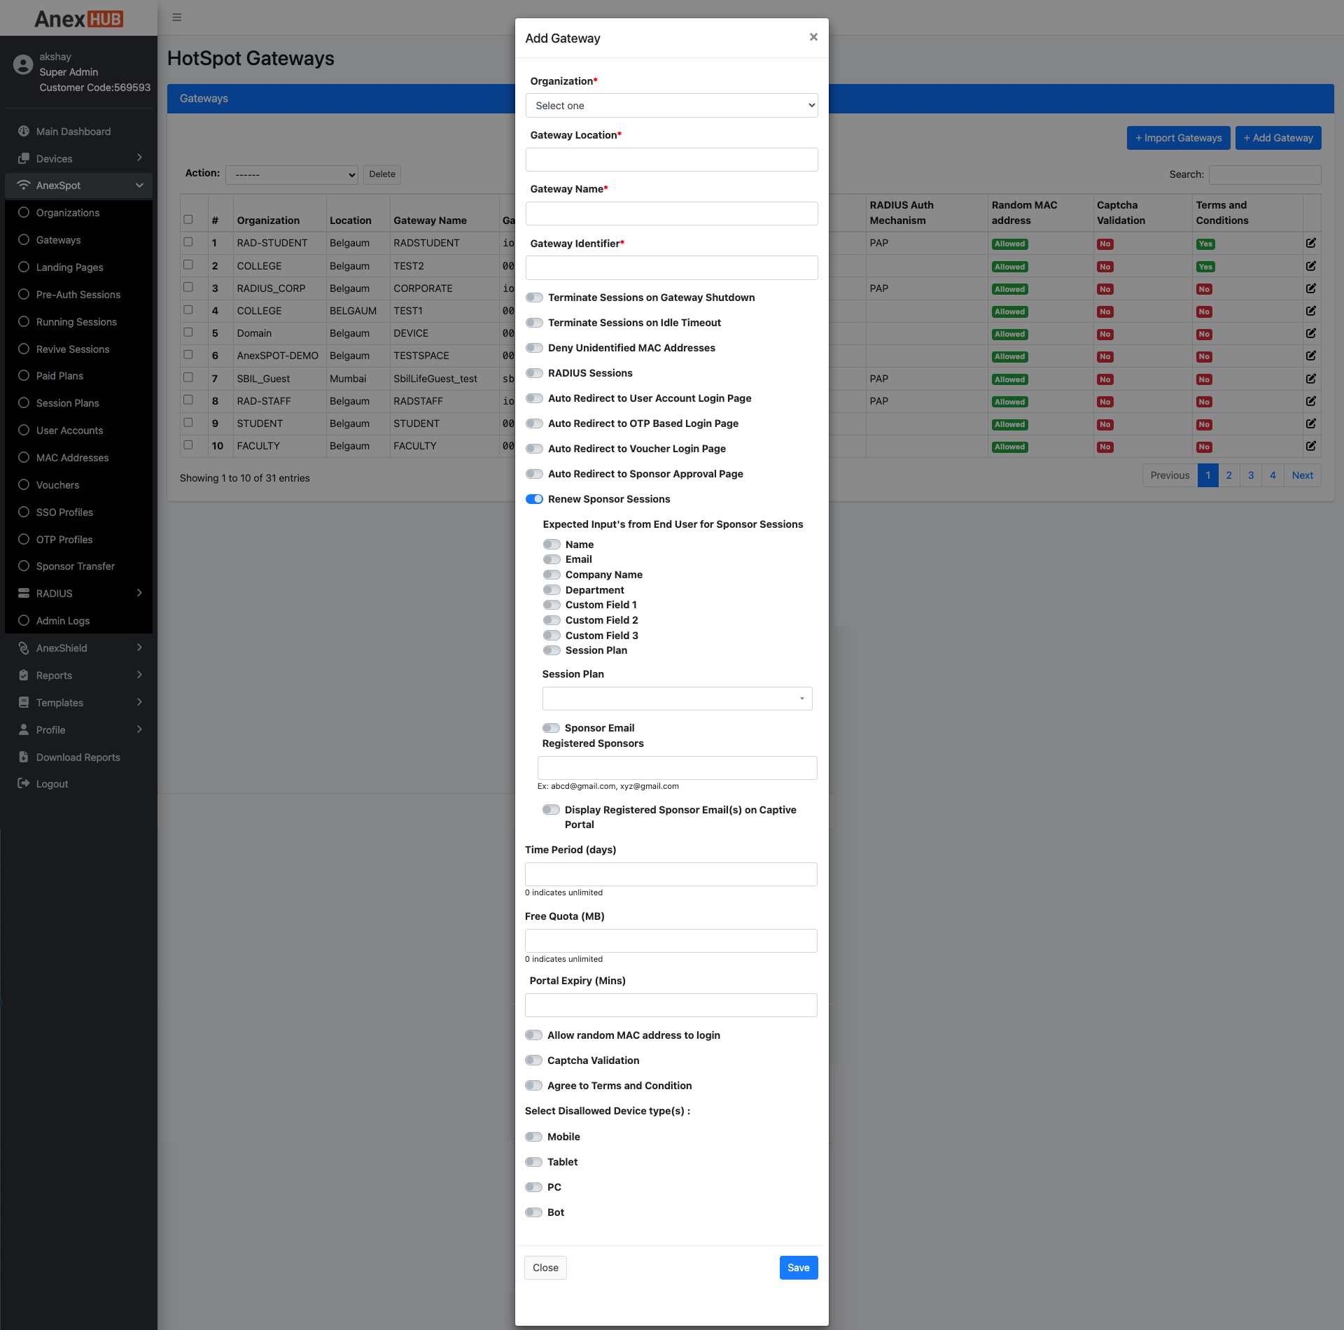The width and height of the screenshot is (1344, 1330).
Task: Close the Add Gateway dialog with the X
Action: point(813,37)
